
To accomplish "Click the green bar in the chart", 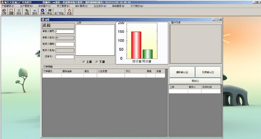I will 148,54.
